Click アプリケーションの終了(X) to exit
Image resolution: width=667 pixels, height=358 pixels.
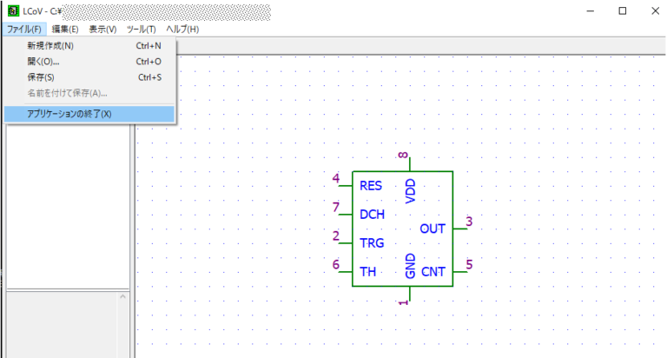click(69, 114)
